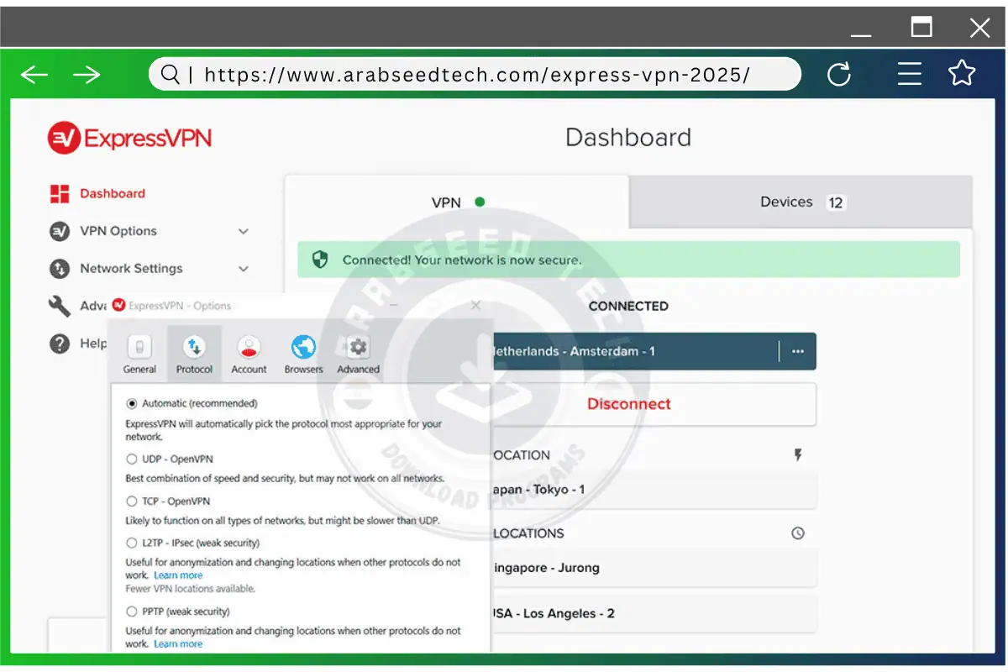Click the Disconnect button
Viewport: 1008px width, 672px height.
click(628, 403)
